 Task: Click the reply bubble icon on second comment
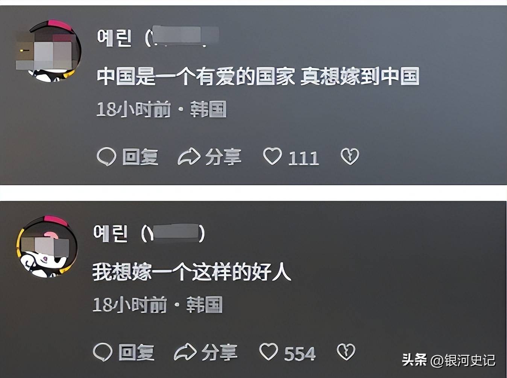103,352
